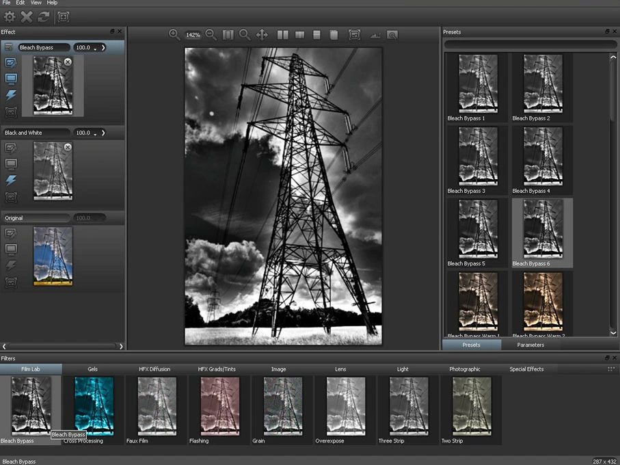
Task: Toggle the monitor icon on Black and White layer
Action: click(11, 164)
